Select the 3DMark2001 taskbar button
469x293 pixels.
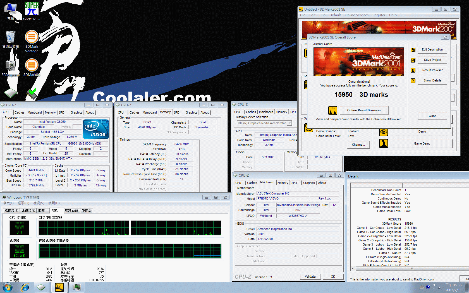59,287
